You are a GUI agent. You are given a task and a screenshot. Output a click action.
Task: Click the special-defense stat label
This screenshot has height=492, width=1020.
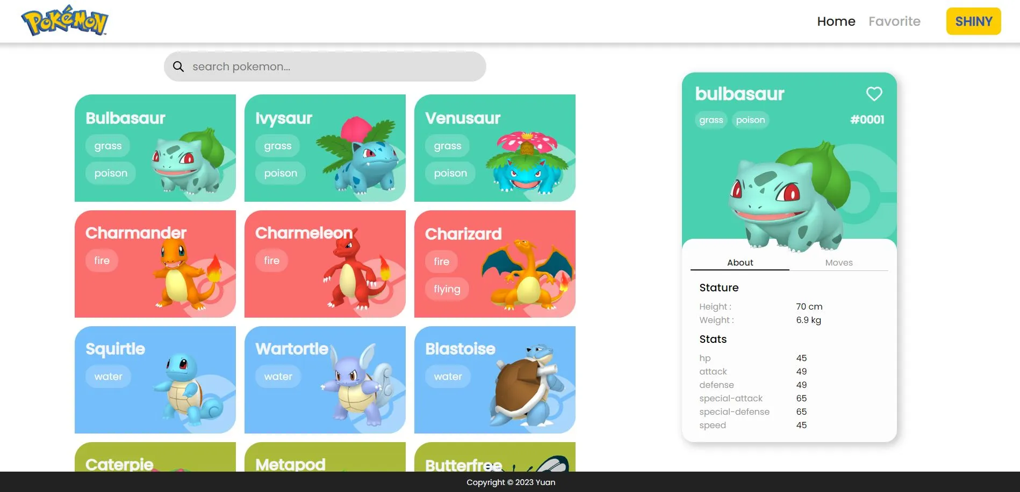[x=734, y=412]
